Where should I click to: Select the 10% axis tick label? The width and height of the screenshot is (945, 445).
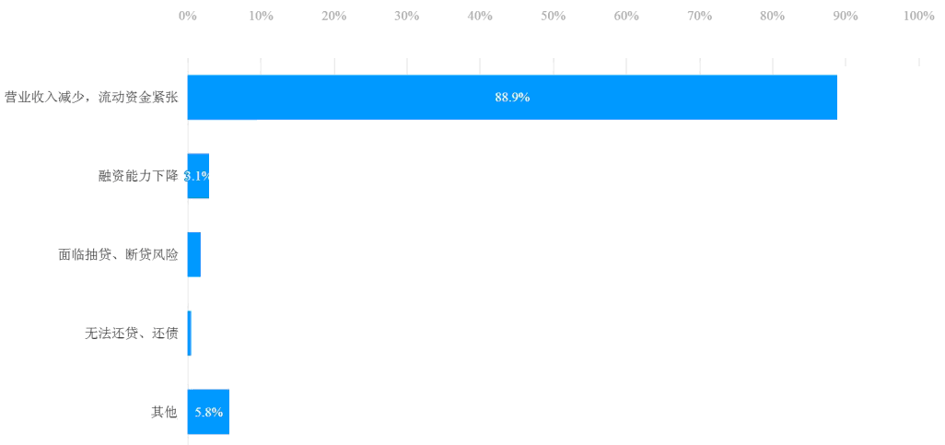tap(261, 17)
